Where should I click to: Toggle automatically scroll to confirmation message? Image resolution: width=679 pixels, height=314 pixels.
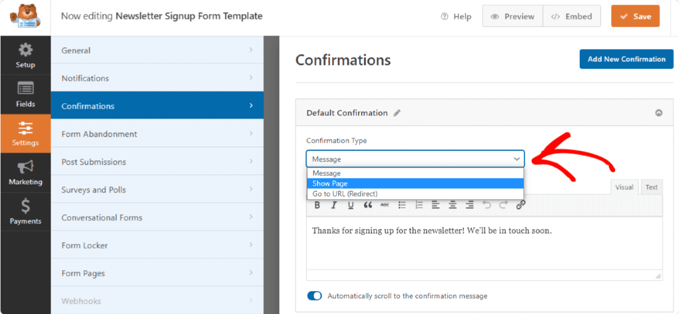pos(315,296)
